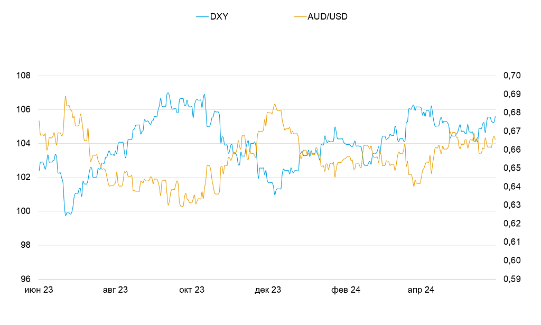This screenshot has height=325, width=541.
Task: Click the blue DXY legend line marker
Action: tap(202, 16)
